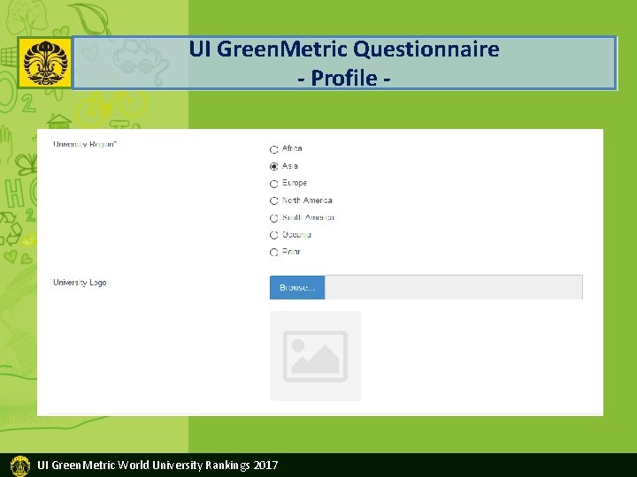Click the logo file path field
The height and width of the screenshot is (477, 637).
coord(453,288)
